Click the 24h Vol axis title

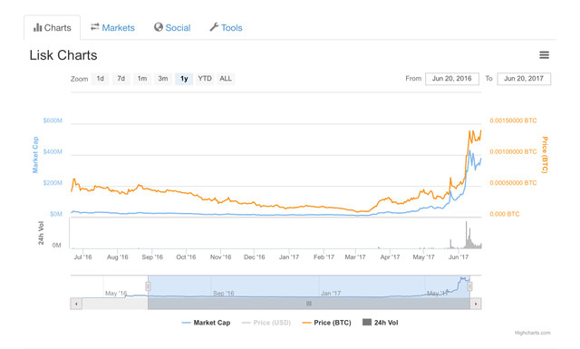click(41, 233)
